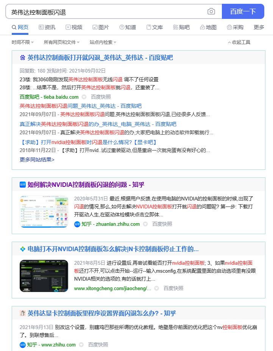Switch to the 地图 tab
The width and height of the screenshot is (273, 351).
click(208, 27)
